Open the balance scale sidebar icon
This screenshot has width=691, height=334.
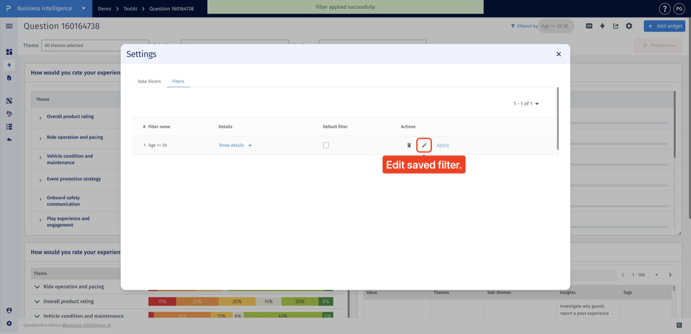9,114
